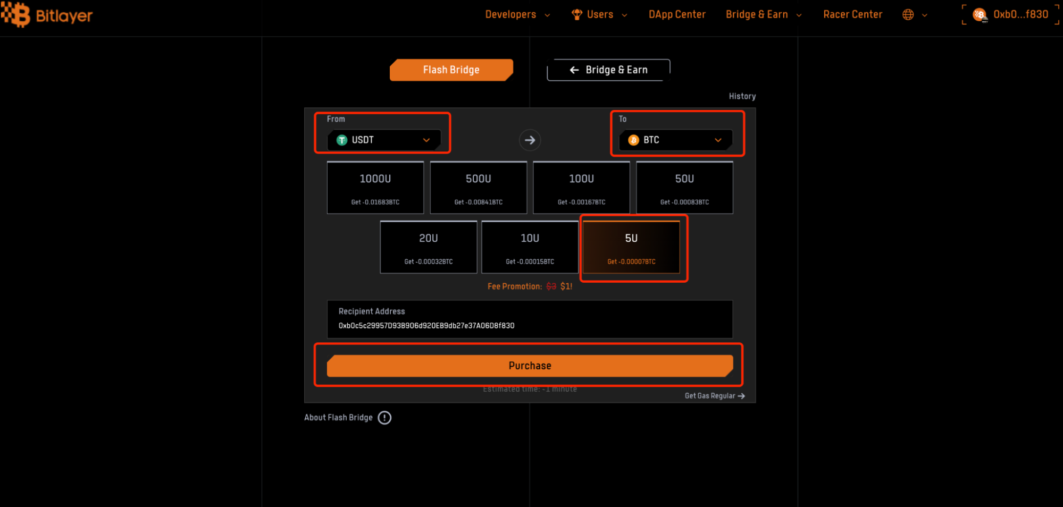Click the Get Gas Regular arrow icon
The image size is (1063, 507).
point(741,396)
